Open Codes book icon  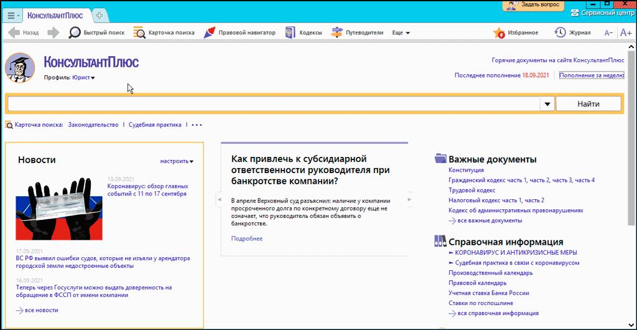coord(290,32)
